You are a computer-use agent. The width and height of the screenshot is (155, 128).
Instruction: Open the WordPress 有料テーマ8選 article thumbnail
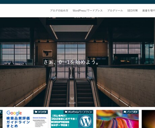[72, 119]
